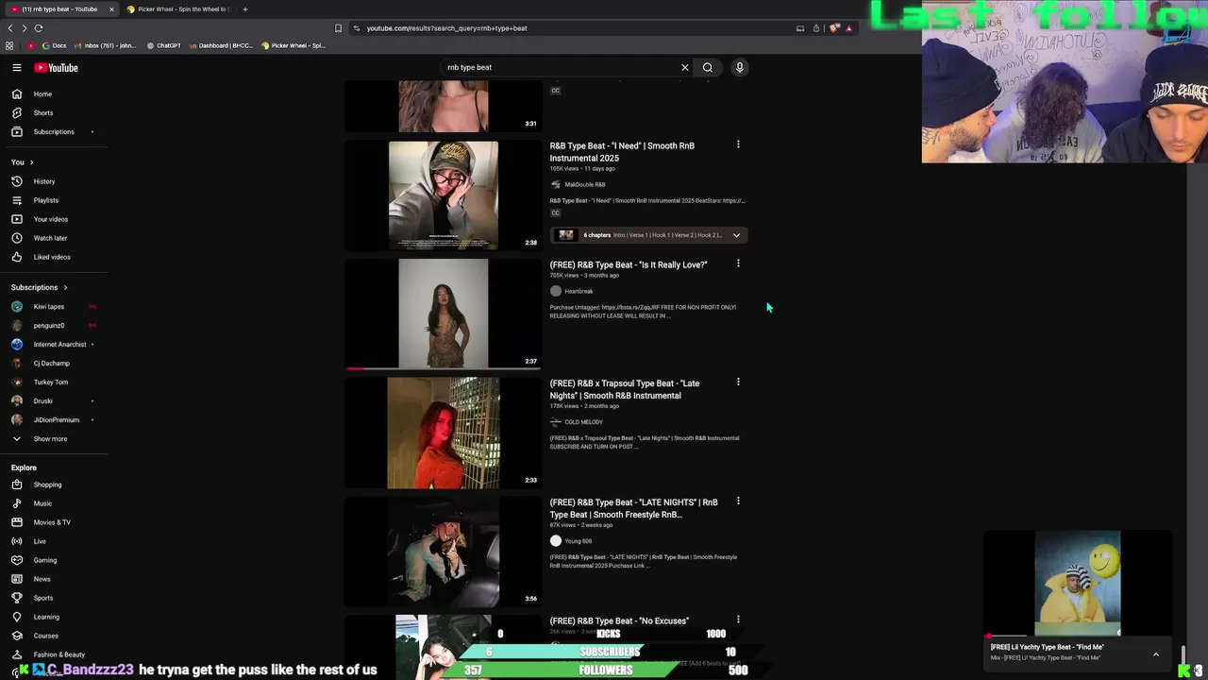Open Inbox bookmark
Screen dimensions: 1208x680
tap(105, 45)
